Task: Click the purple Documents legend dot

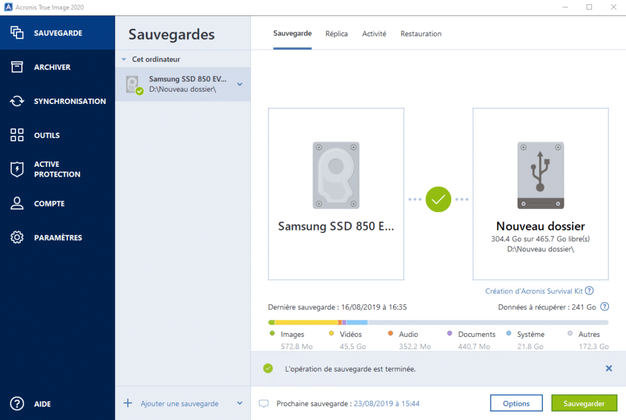Action: pos(449,333)
